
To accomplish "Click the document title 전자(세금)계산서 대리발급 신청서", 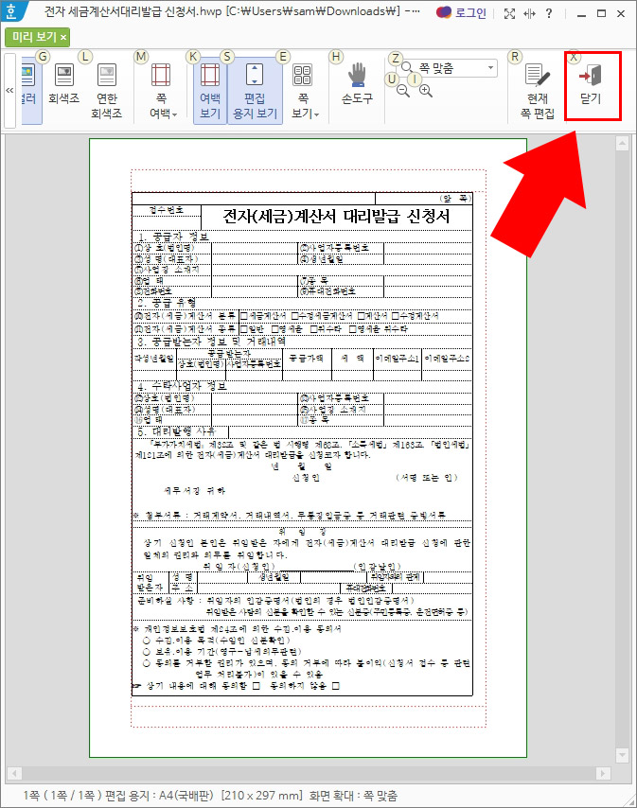I will click(336, 216).
